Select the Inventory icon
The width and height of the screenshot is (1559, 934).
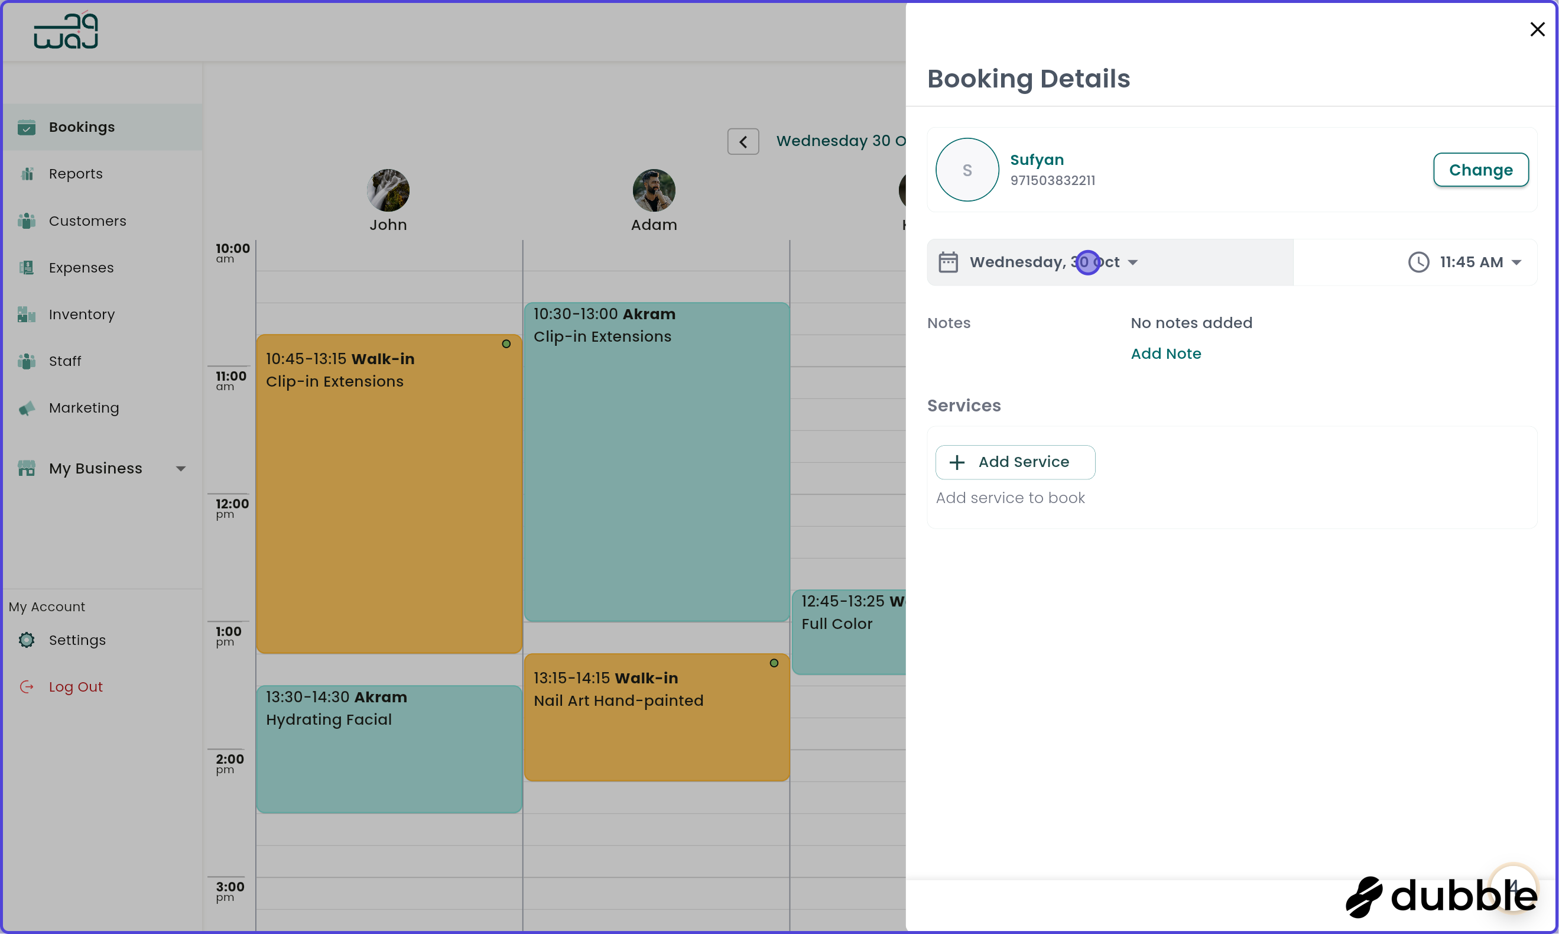click(x=27, y=314)
